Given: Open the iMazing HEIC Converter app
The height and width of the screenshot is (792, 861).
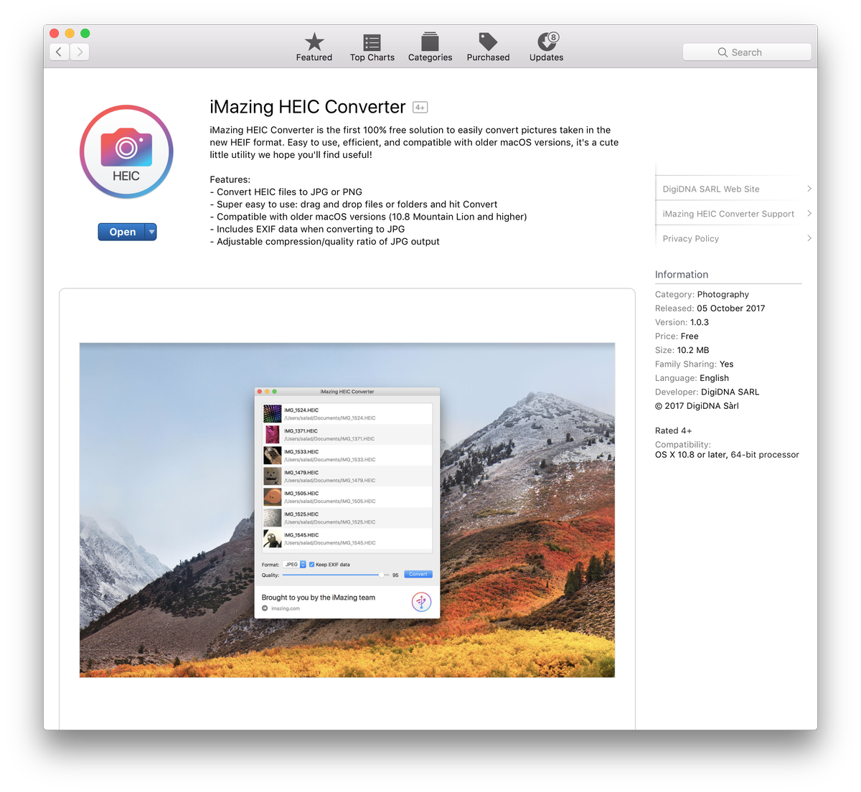Looking at the screenshot, I should click(122, 232).
